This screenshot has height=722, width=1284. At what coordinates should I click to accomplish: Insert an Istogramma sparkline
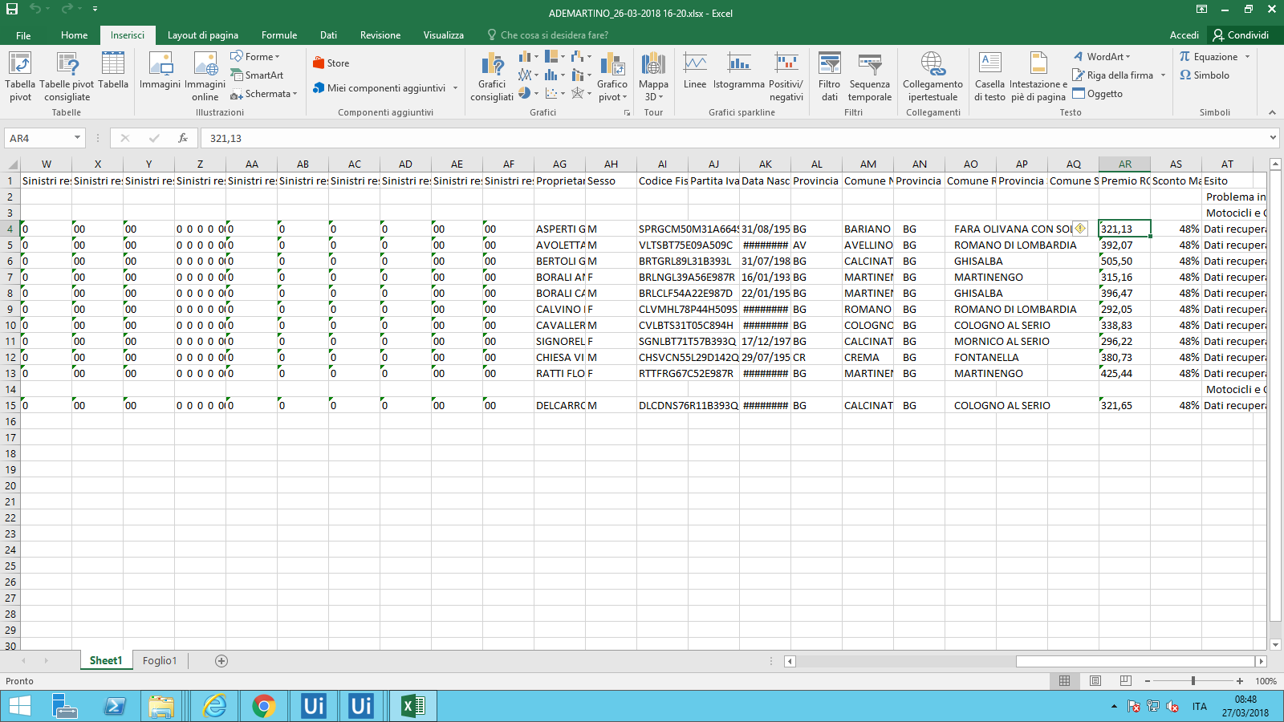click(x=738, y=72)
